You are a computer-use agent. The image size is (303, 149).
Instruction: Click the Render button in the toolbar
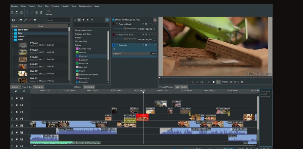pos(48,12)
